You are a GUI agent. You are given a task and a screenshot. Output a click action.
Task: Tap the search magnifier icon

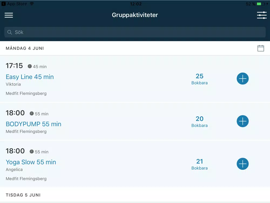tap(10, 32)
